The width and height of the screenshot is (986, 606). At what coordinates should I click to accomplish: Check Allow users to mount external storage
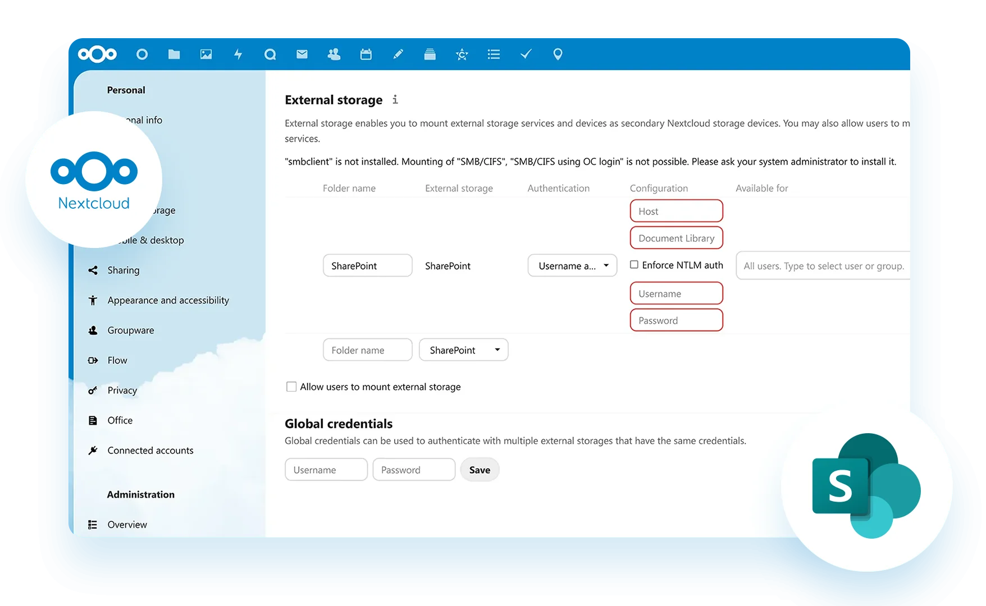click(291, 387)
